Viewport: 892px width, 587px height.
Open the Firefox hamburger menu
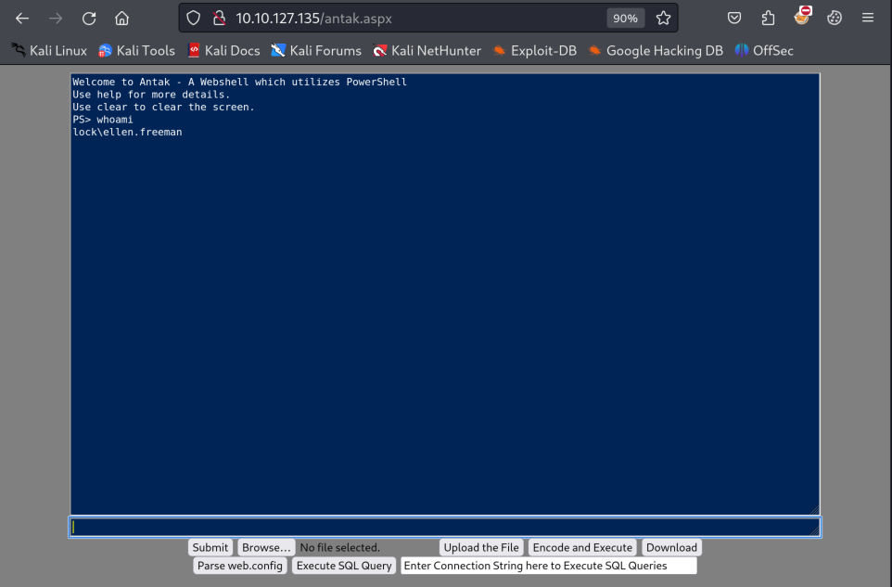click(868, 18)
